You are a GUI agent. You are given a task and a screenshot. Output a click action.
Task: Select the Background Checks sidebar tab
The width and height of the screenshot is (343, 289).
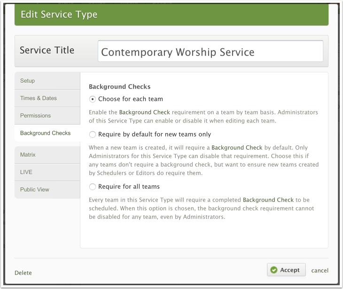(x=47, y=133)
